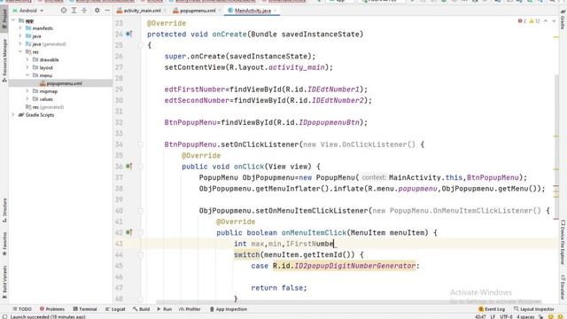Expand the values folder

27,99
